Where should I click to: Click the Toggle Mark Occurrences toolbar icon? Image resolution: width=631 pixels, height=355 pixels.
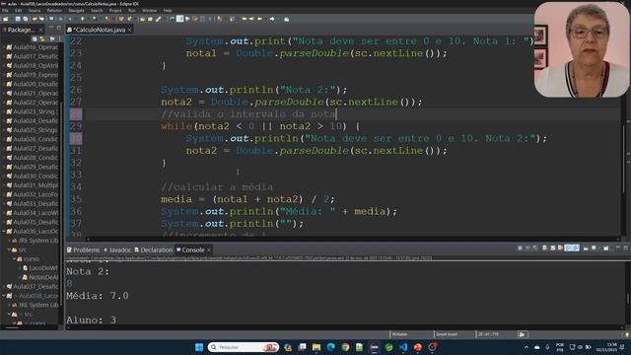pos(179,19)
